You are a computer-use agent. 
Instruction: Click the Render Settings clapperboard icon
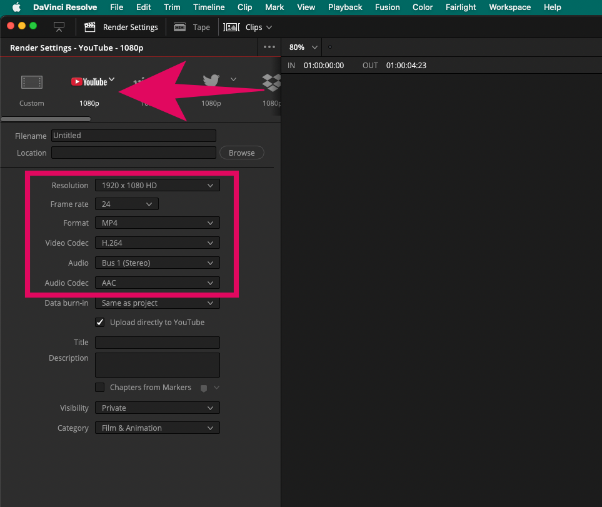coord(90,27)
